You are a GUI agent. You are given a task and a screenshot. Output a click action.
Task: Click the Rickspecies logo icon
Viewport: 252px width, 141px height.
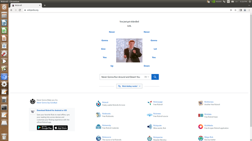150,138
